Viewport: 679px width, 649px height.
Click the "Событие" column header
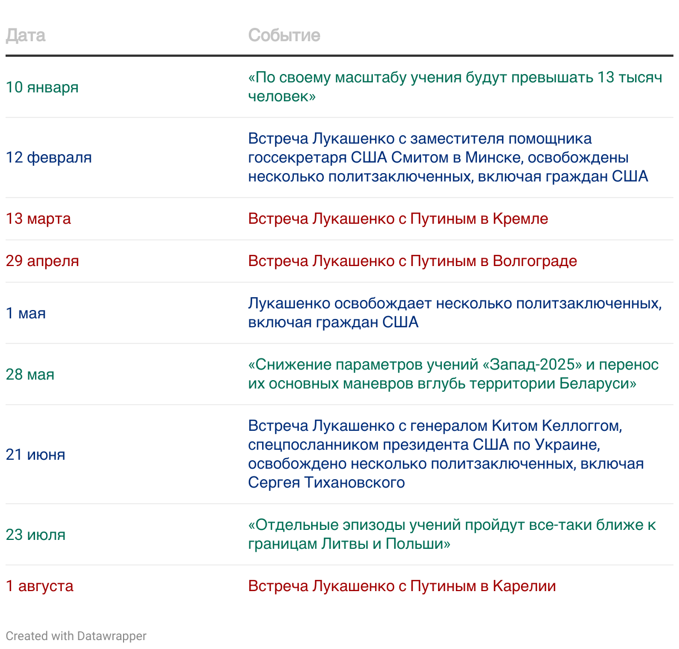[x=284, y=35]
